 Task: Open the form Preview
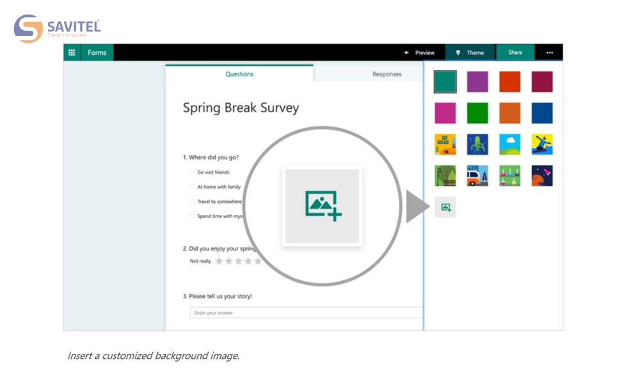420,52
